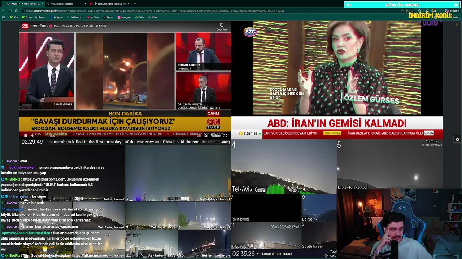The width and height of the screenshot is (462, 259).
Task: Open the Drive bookmark
Action: (x=140, y=17)
